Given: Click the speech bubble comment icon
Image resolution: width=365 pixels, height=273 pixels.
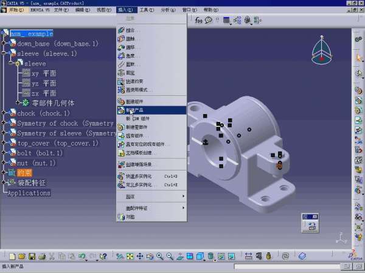Looking at the screenshot, I should pyautogui.click(x=208, y=20).
